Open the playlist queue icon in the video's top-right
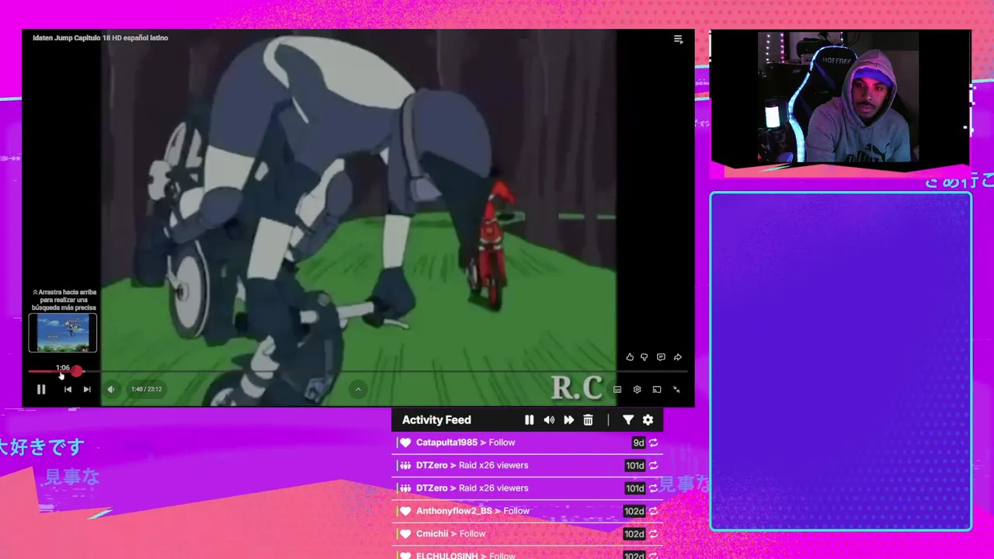 pos(678,39)
